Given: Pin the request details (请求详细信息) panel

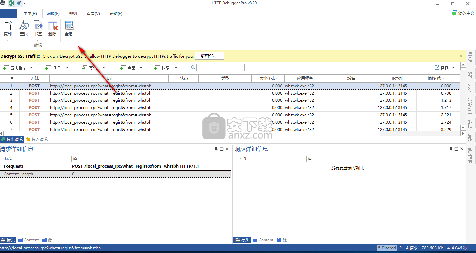Looking at the screenshot, I should coord(216,149).
